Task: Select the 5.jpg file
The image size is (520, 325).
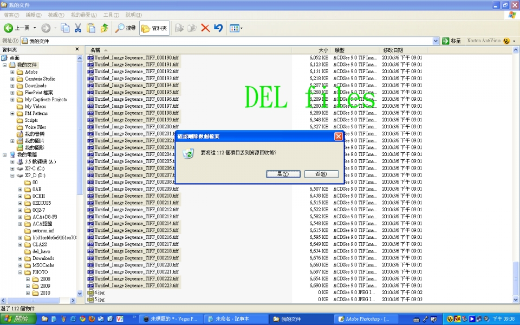Action: tap(99, 300)
